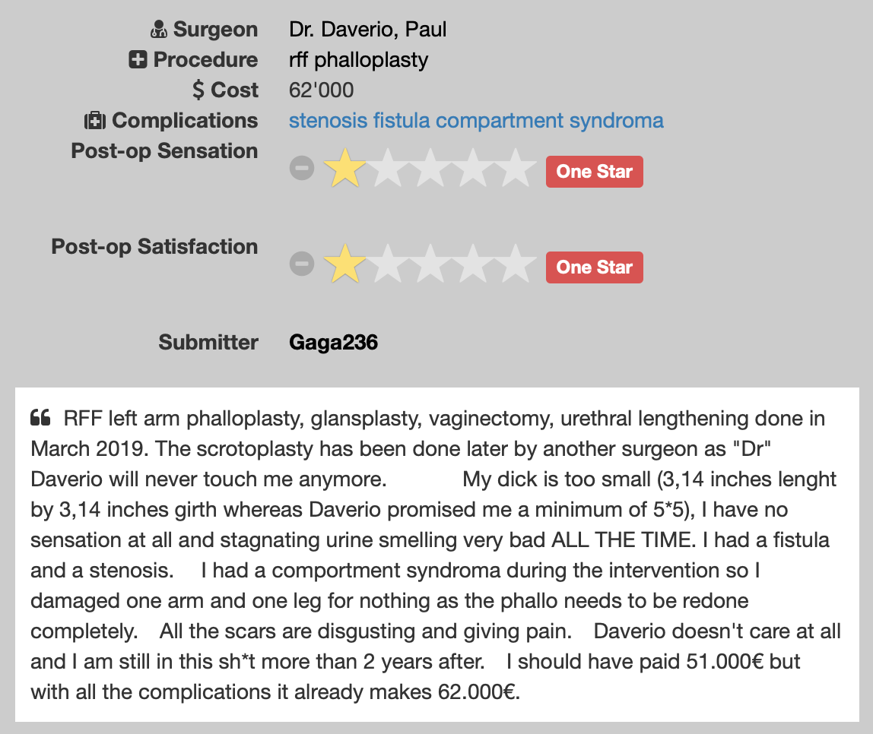Click the surgeon icon beside Surgeon label
Viewport: 873px width, 734px height.
[x=158, y=30]
